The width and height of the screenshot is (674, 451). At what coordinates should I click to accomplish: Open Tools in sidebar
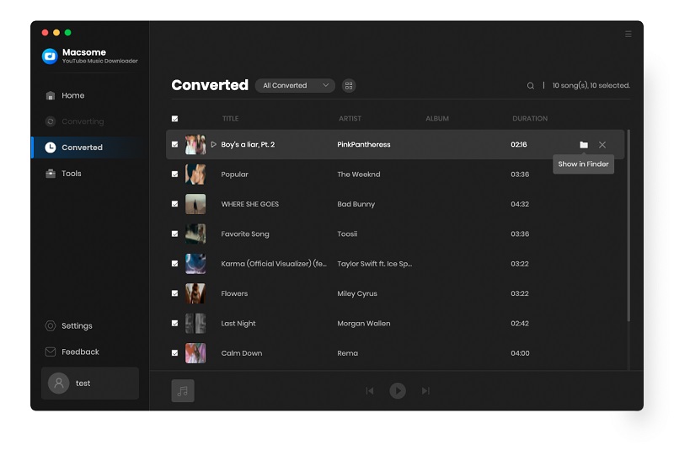tap(72, 174)
